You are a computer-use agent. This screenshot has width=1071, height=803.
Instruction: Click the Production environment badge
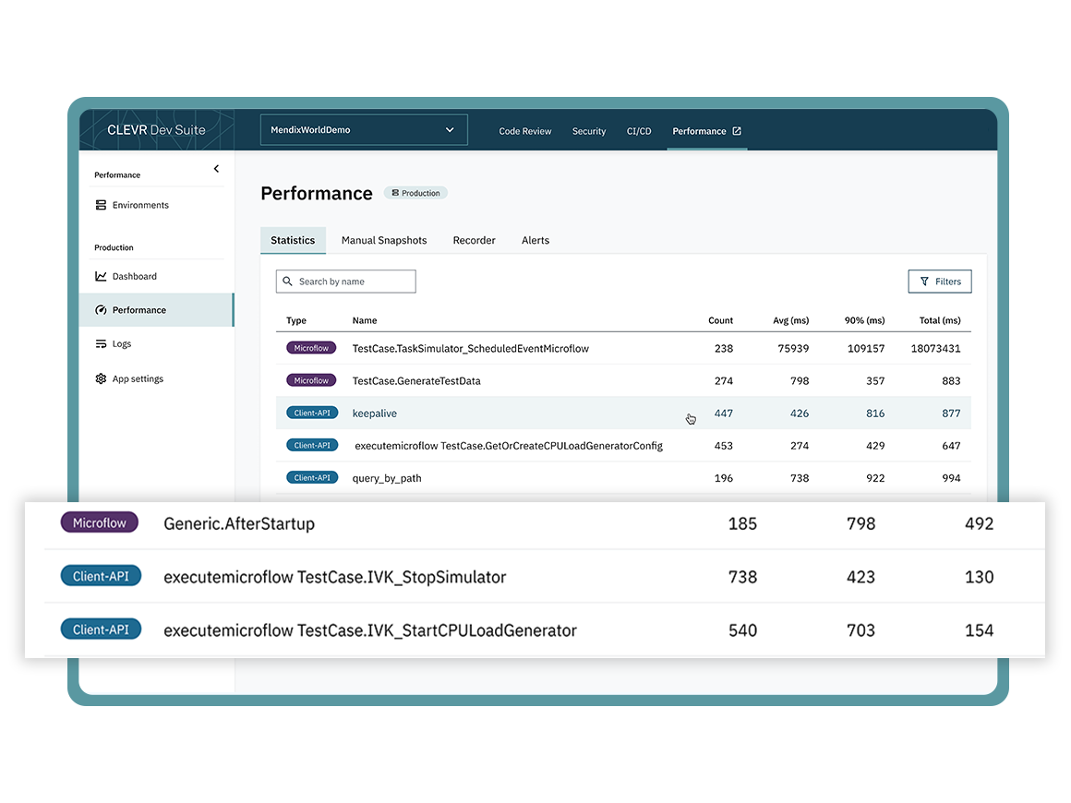pyautogui.click(x=416, y=193)
